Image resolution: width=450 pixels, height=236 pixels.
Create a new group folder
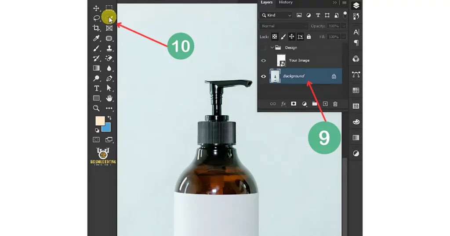(x=315, y=104)
